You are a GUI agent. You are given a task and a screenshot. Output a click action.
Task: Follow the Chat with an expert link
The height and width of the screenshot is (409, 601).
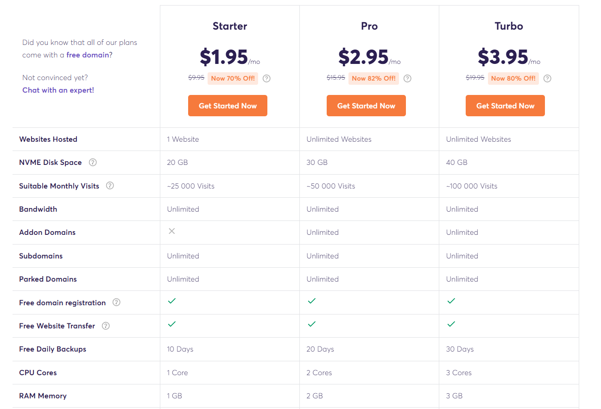point(58,90)
